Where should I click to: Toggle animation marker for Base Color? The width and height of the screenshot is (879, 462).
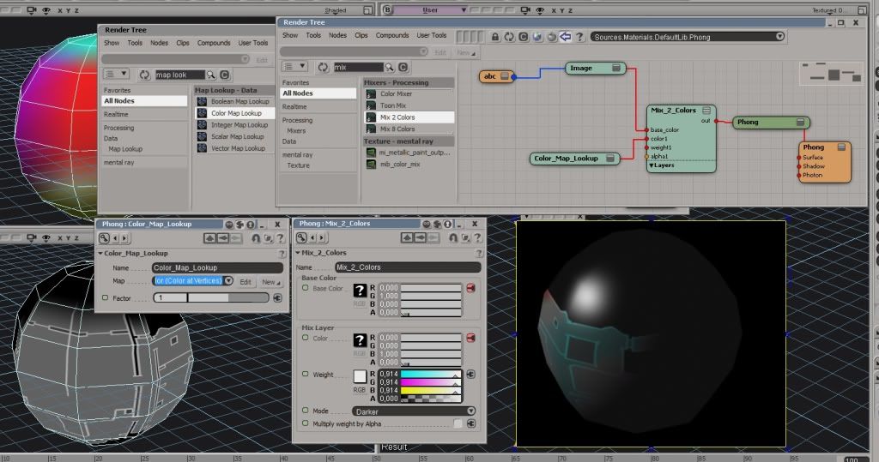[x=305, y=288]
